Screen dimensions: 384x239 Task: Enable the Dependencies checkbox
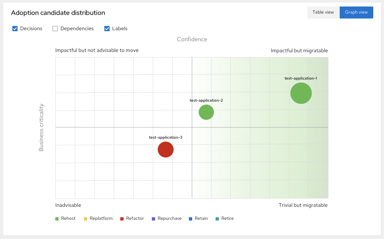55,29
